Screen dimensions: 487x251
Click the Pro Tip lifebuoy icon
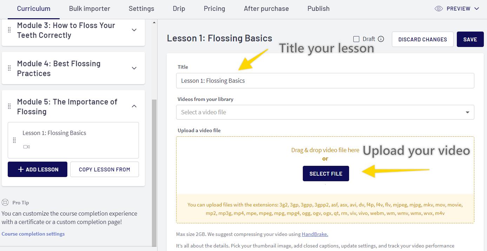pos(5,202)
